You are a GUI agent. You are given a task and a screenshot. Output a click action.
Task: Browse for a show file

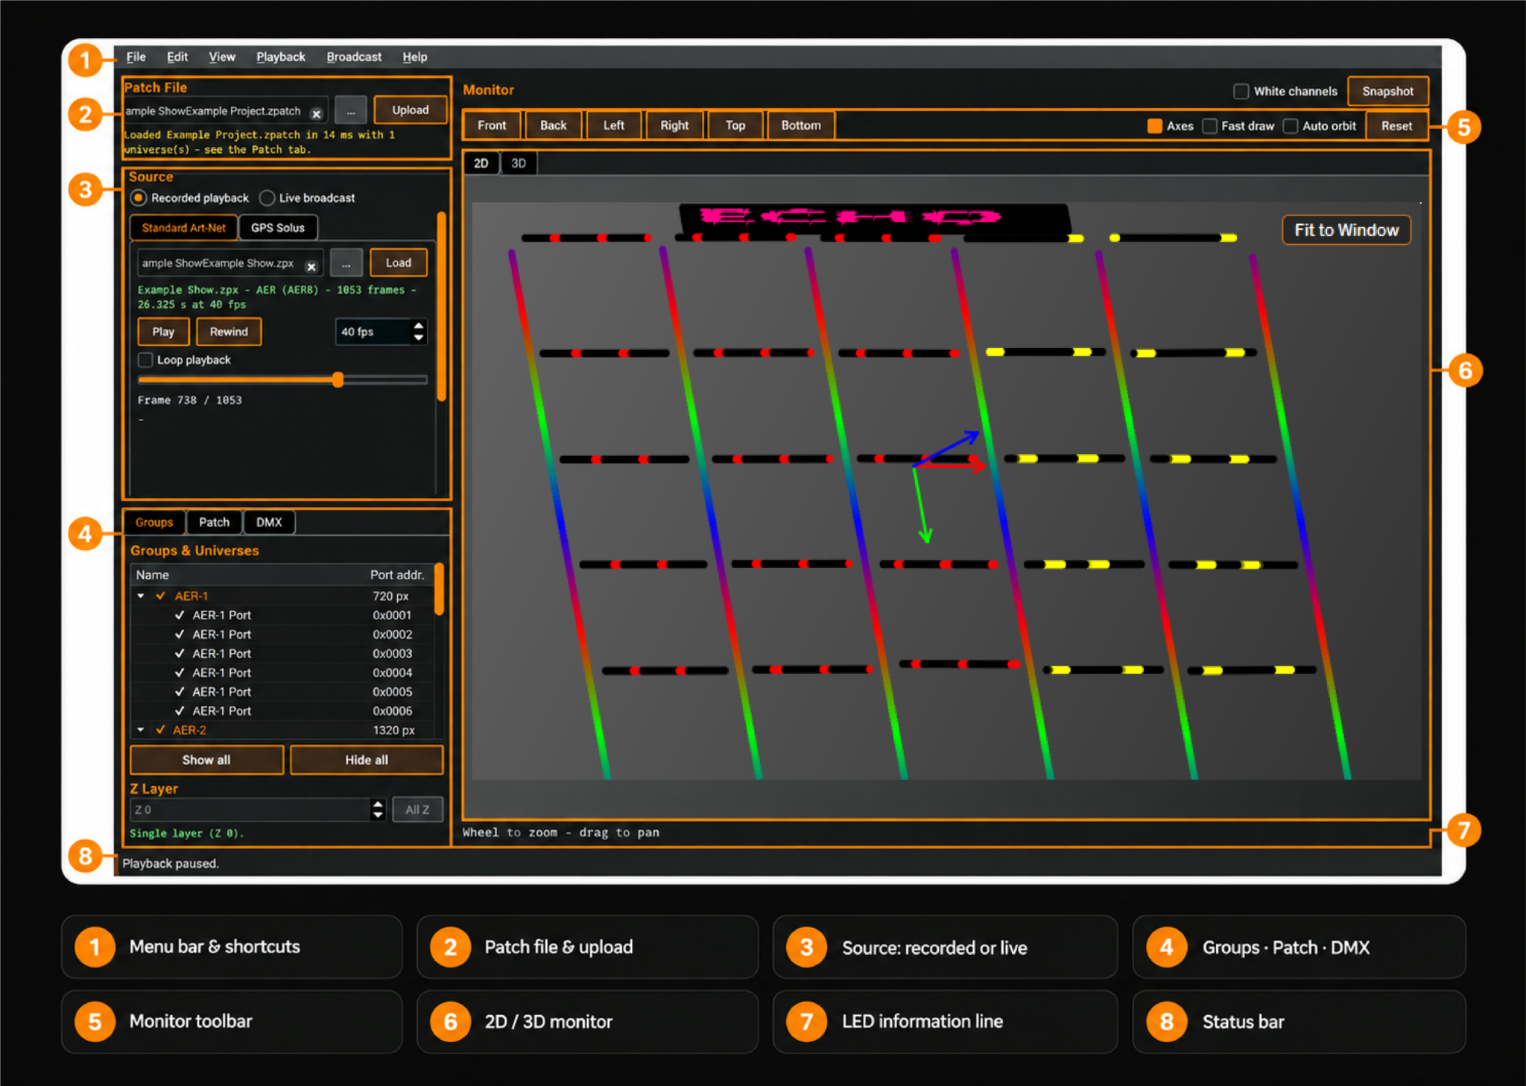(346, 264)
